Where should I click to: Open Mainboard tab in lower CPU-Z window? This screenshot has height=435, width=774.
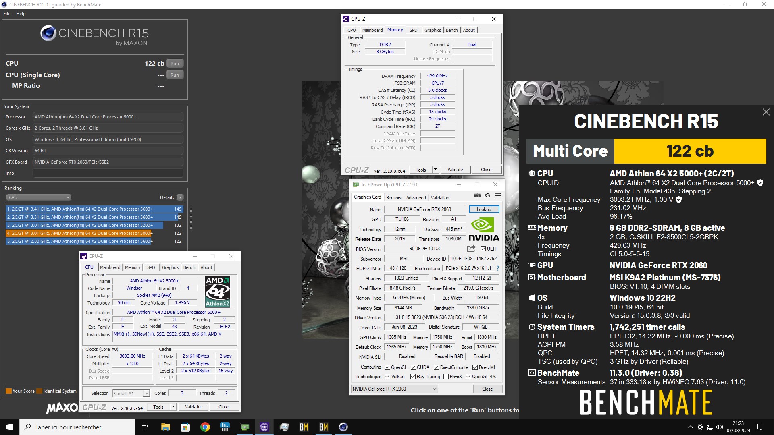pyautogui.click(x=110, y=267)
